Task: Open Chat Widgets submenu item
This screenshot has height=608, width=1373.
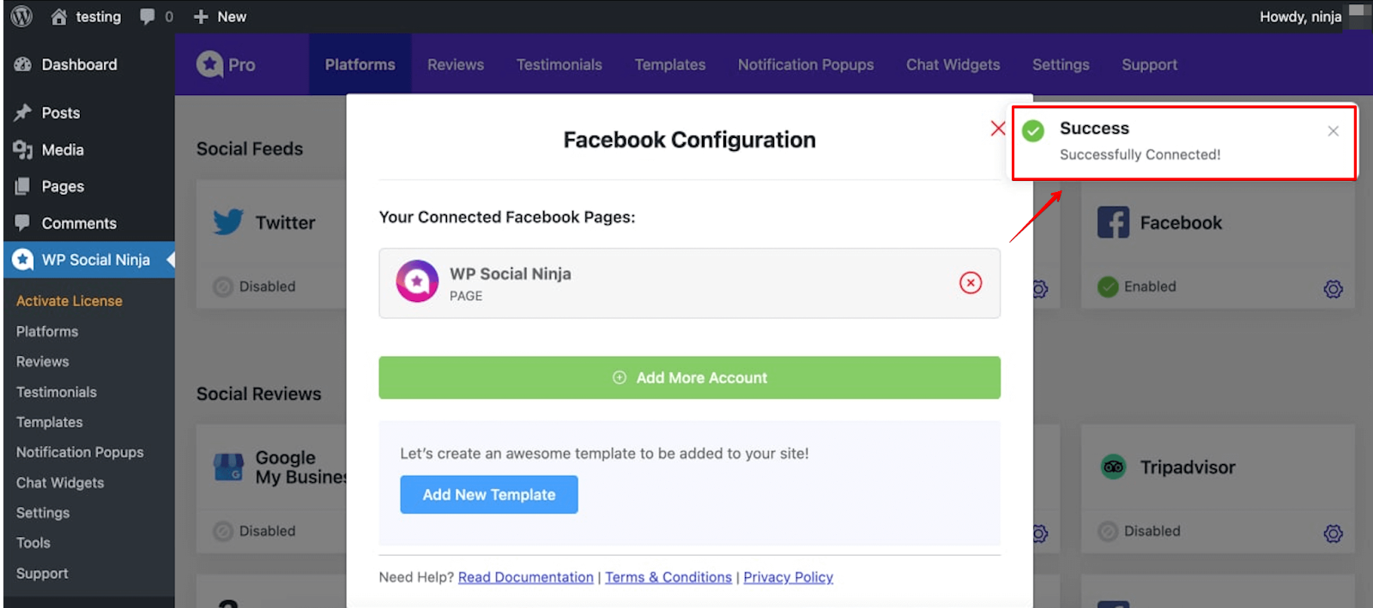Action: pyautogui.click(x=60, y=483)
